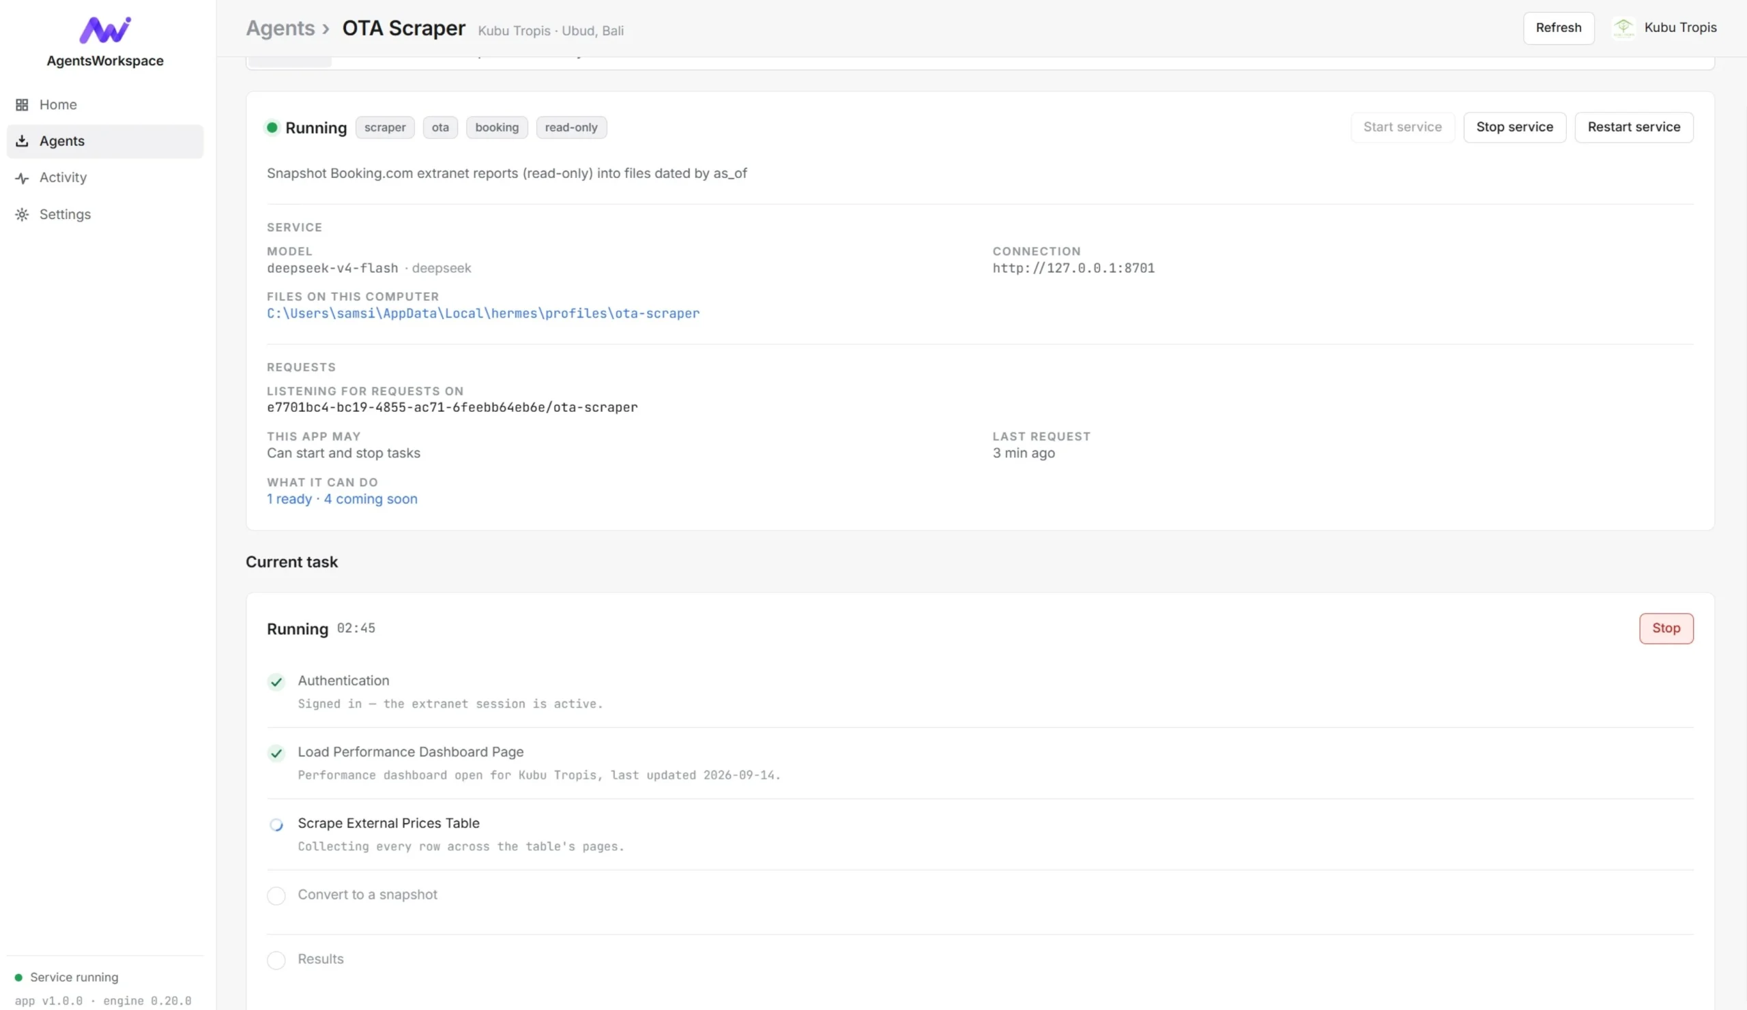Click the Results step pending circle
This screenshot has height=1010, width=1747.
pyautogui.click(x=276, y=961)
